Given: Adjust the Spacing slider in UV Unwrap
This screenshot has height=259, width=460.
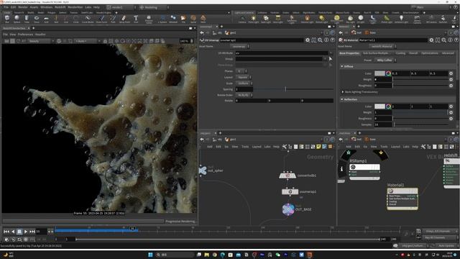Looking at the screenshot, I should pyautogui.click(x=293, y=89).
